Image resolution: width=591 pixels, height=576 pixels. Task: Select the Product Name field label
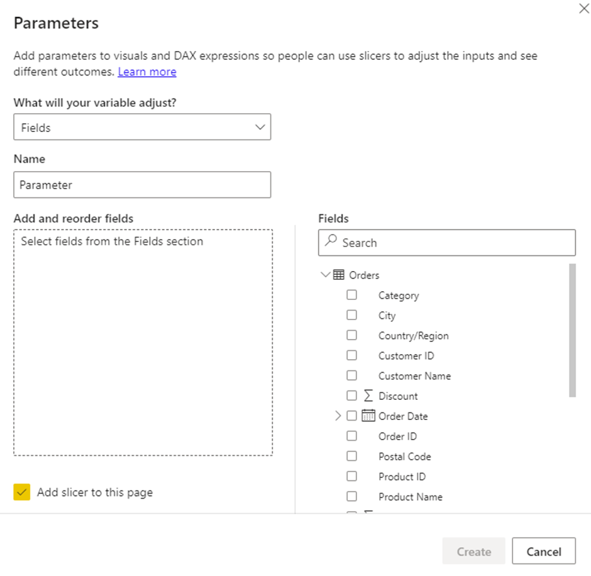[x=410, y=497]
